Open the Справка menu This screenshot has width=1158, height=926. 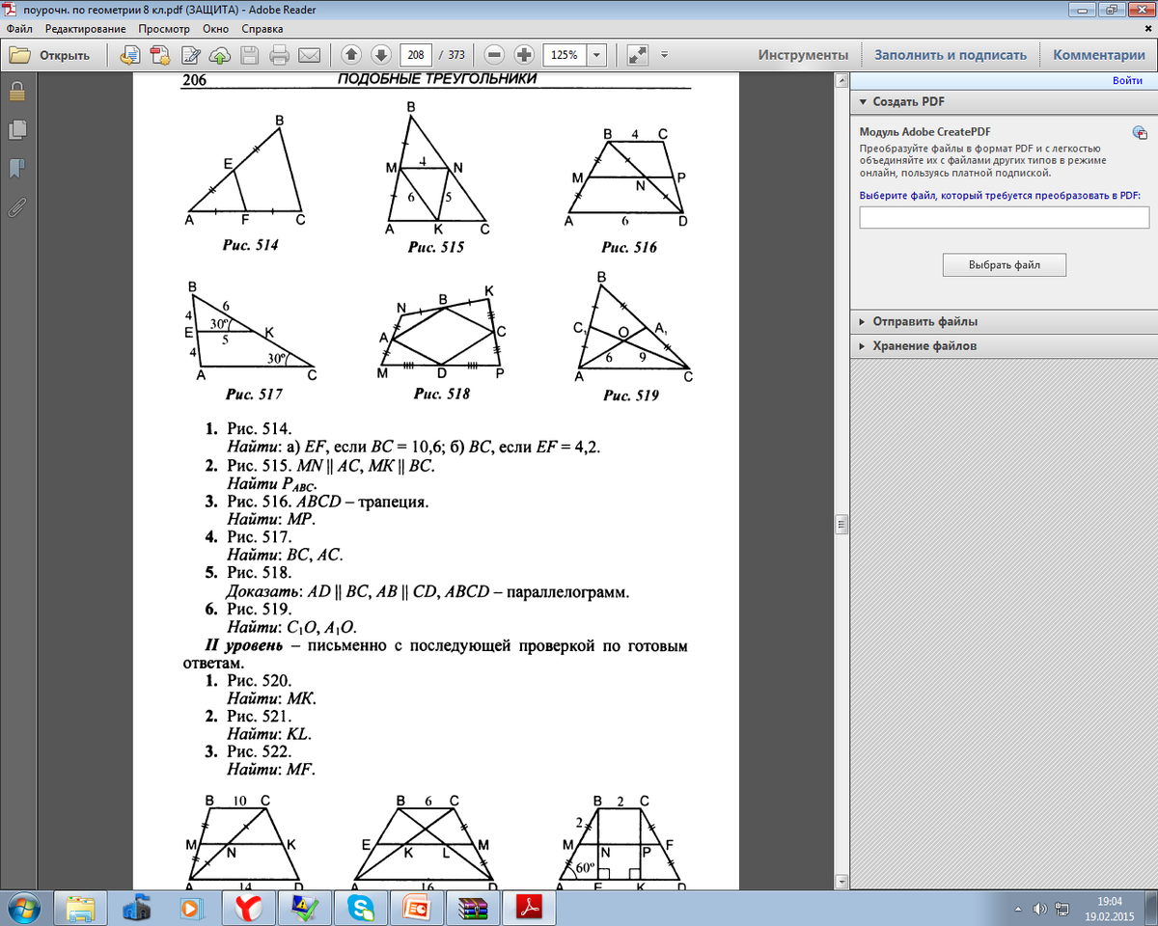pyautogui.click(x=262, y=29)
